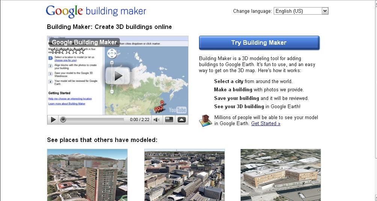Image resolution: width=377 pixels, height=201 pixels.
Task: Mute the video with speaker icon
Action: pos(157,119)
